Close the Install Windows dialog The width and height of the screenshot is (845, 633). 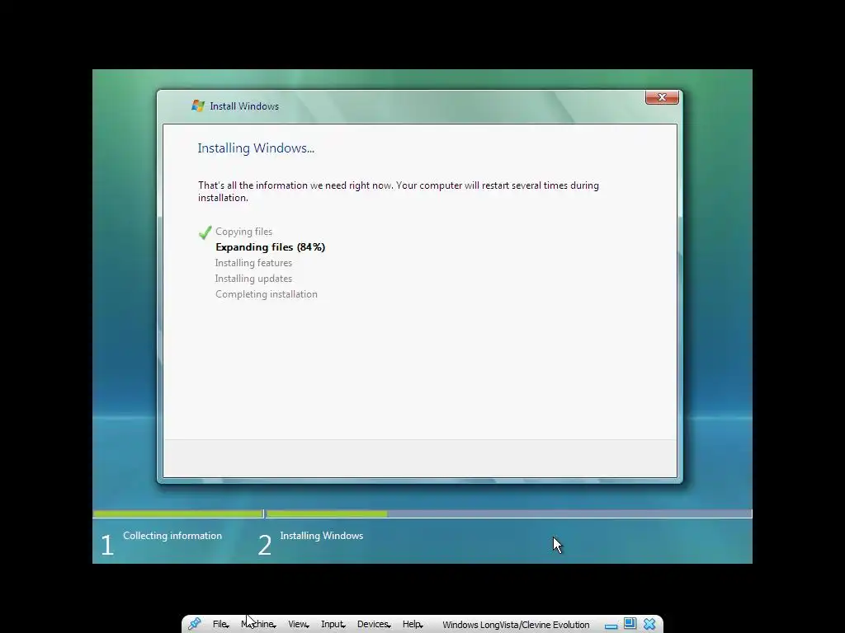[662, 97]
